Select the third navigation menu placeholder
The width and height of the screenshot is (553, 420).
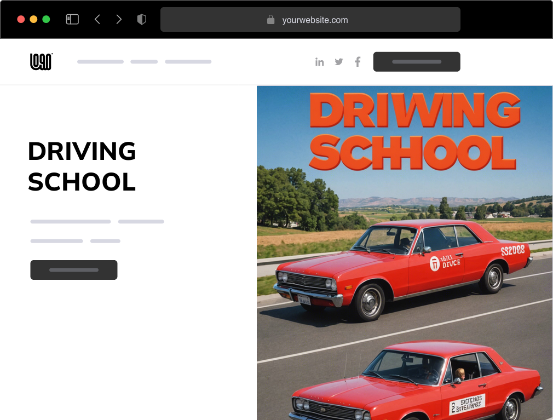click(x=188, y=62)
